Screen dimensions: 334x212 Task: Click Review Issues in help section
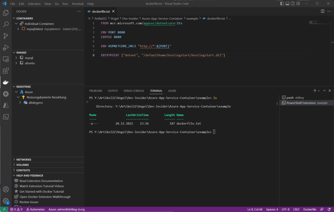tap(29, 202)
